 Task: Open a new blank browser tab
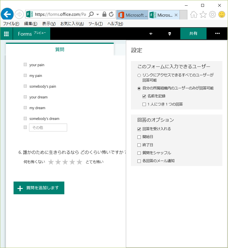point(183,15)
